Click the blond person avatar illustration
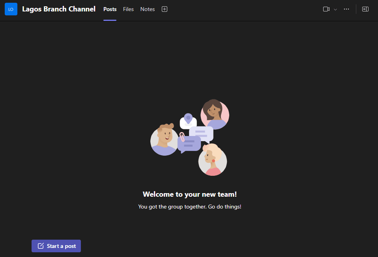Viewport: 378px width, 257px height. click(212, 160)
